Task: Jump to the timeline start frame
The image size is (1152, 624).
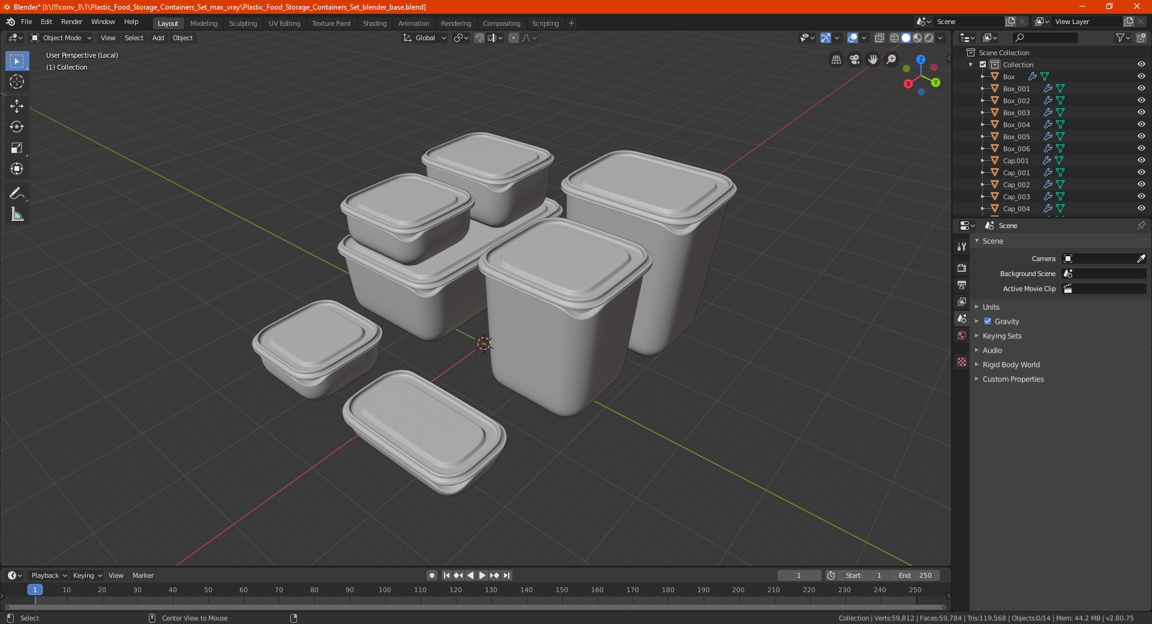Action: [446, 575]
